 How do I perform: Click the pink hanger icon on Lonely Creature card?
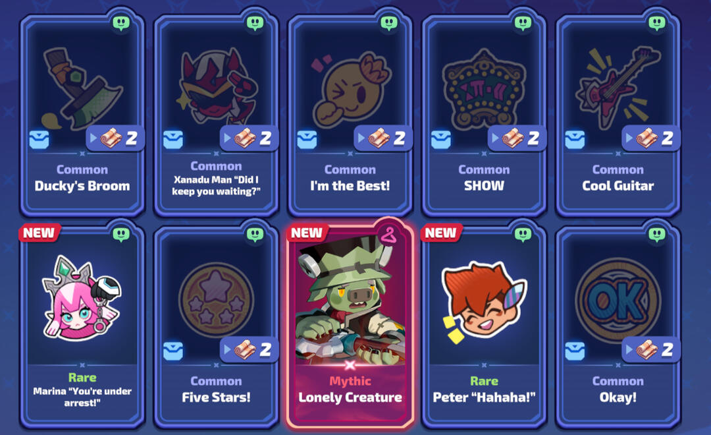(x=388, y=235)
